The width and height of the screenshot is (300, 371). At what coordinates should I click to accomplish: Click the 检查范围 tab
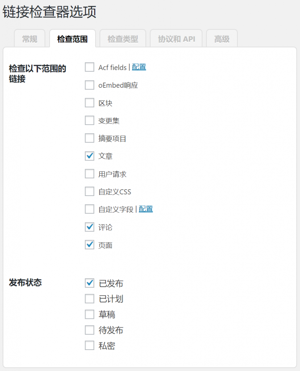pos(72,39)
